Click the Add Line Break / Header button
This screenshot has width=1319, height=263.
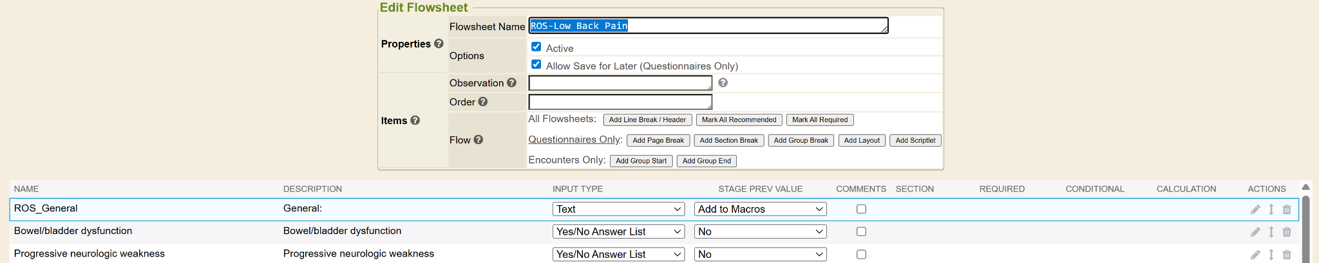coord(647,120)
